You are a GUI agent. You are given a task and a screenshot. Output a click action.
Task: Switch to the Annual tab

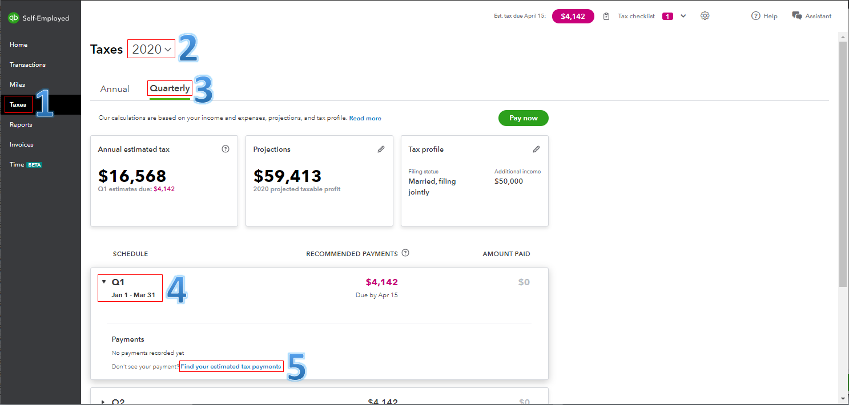(115, 89)
